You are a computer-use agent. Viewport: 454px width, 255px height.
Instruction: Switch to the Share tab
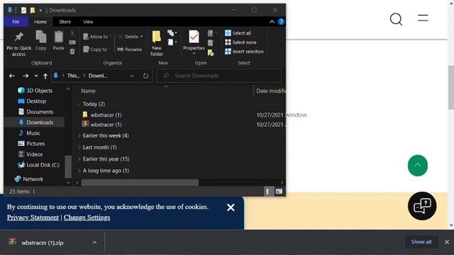point(65,22)
